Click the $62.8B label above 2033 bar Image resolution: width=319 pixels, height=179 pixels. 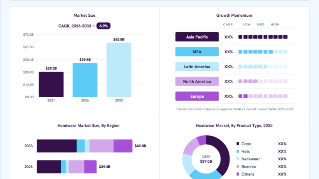(119, 39)
